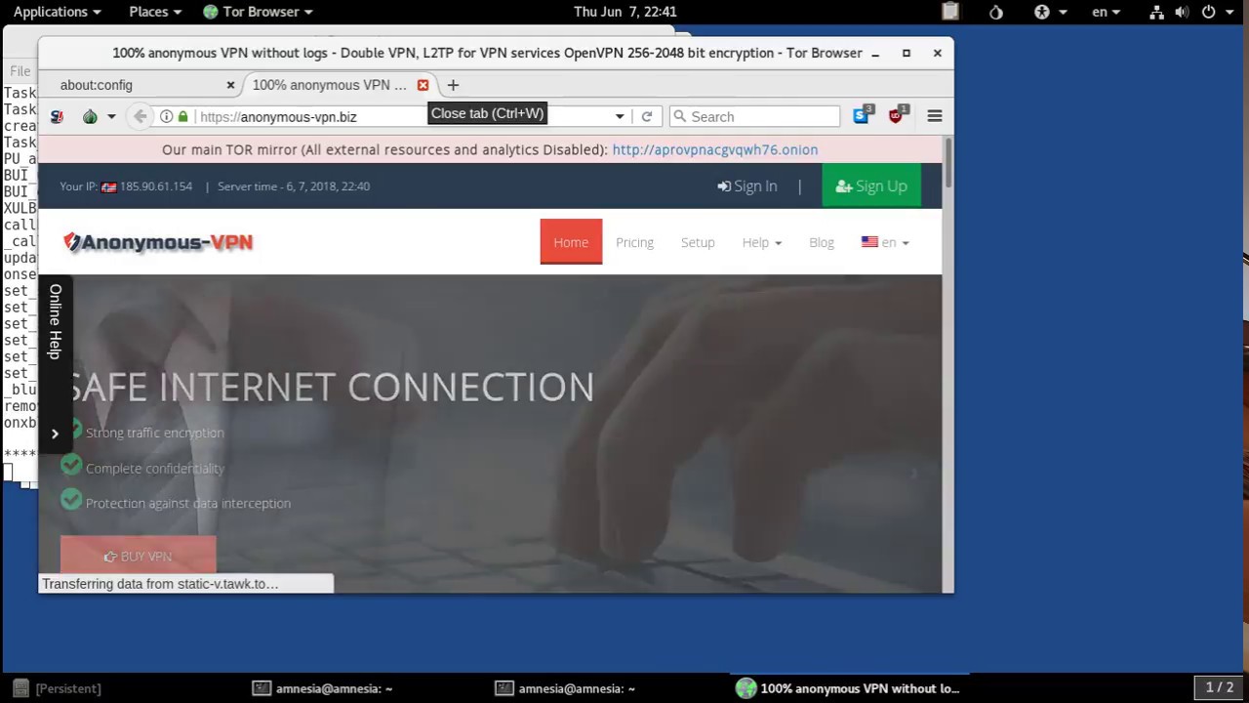Open the power system menu
Viewport: 1249px width, 703px height.
coord(1215,12)
